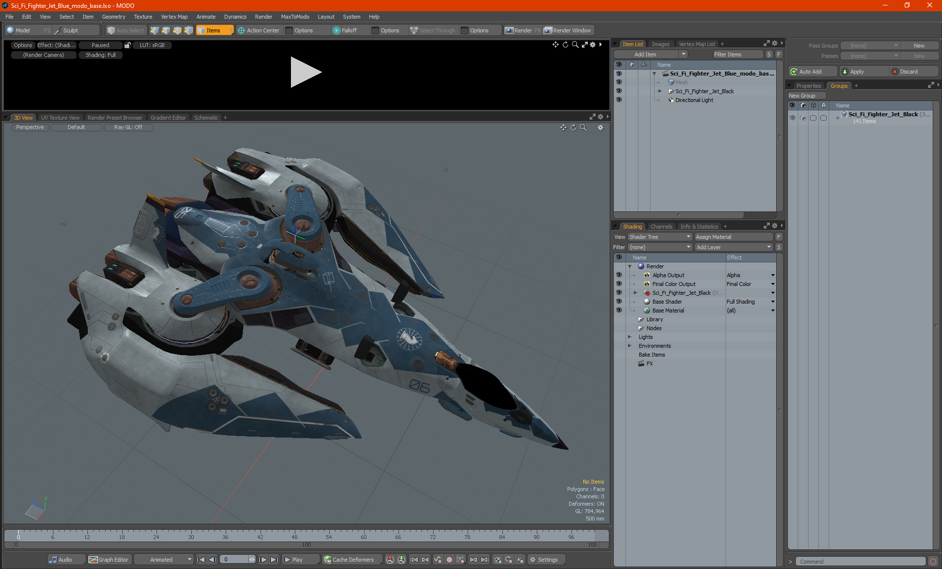Hide Sci_Fi_Fighter_Jet_Black item in Item List
Viewport: 942px width, 569px height.
(619, 91)
